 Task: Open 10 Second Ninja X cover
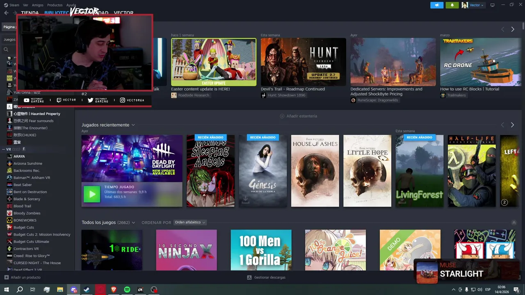coord(186,250)
